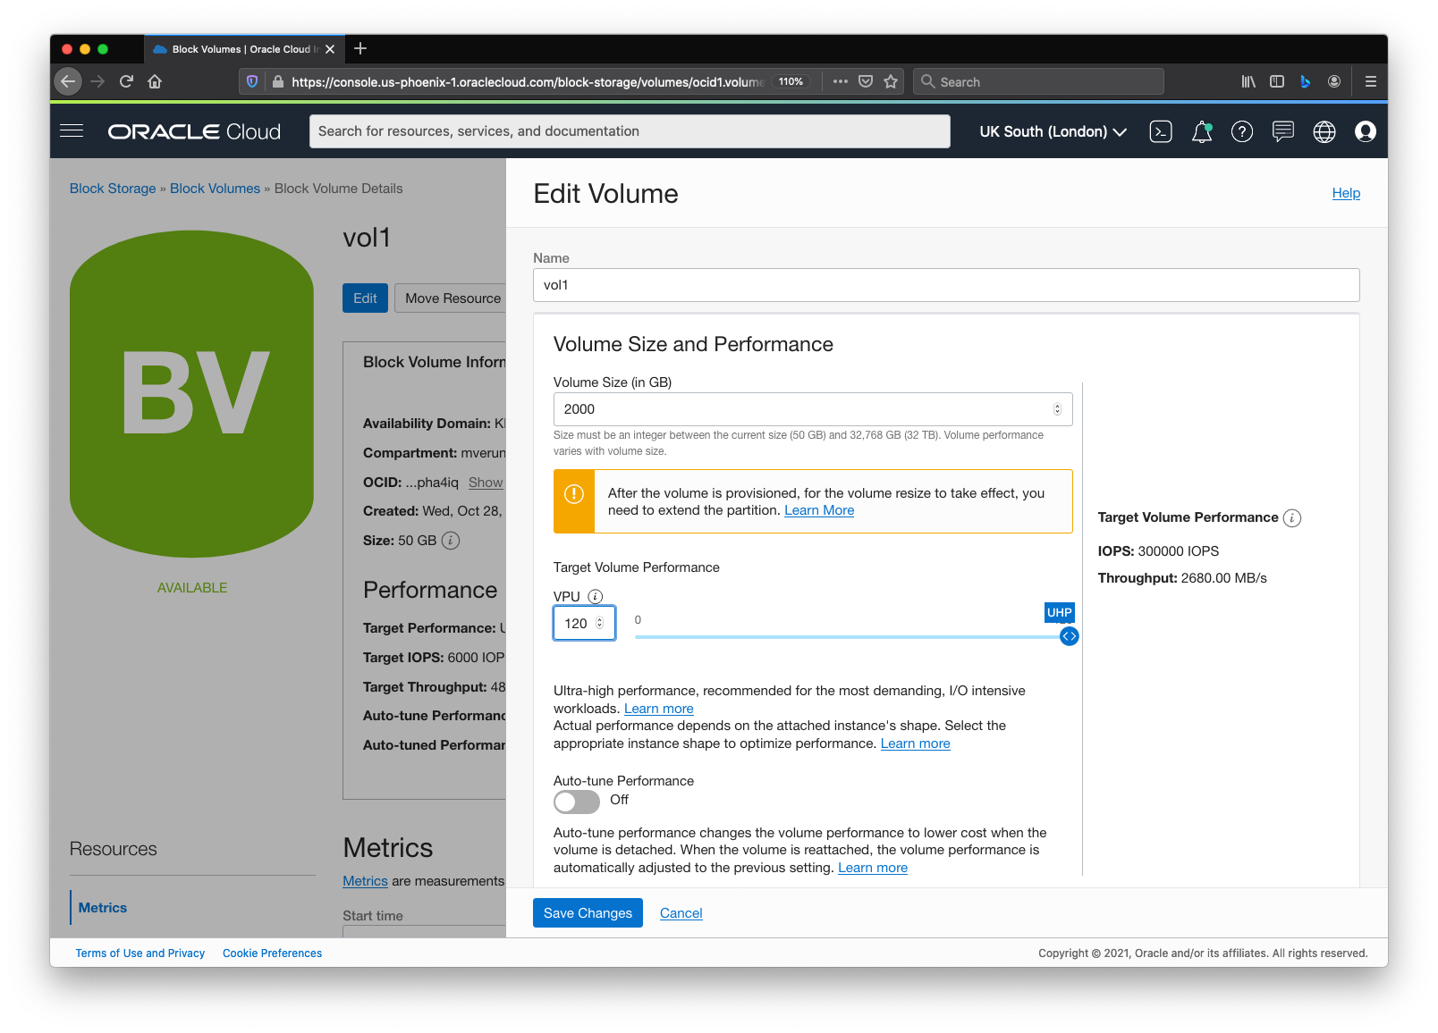Viewport: 1438px width, 1033px height.
Task: Go back using the browser back arrow
Action: tap(68, 81)
